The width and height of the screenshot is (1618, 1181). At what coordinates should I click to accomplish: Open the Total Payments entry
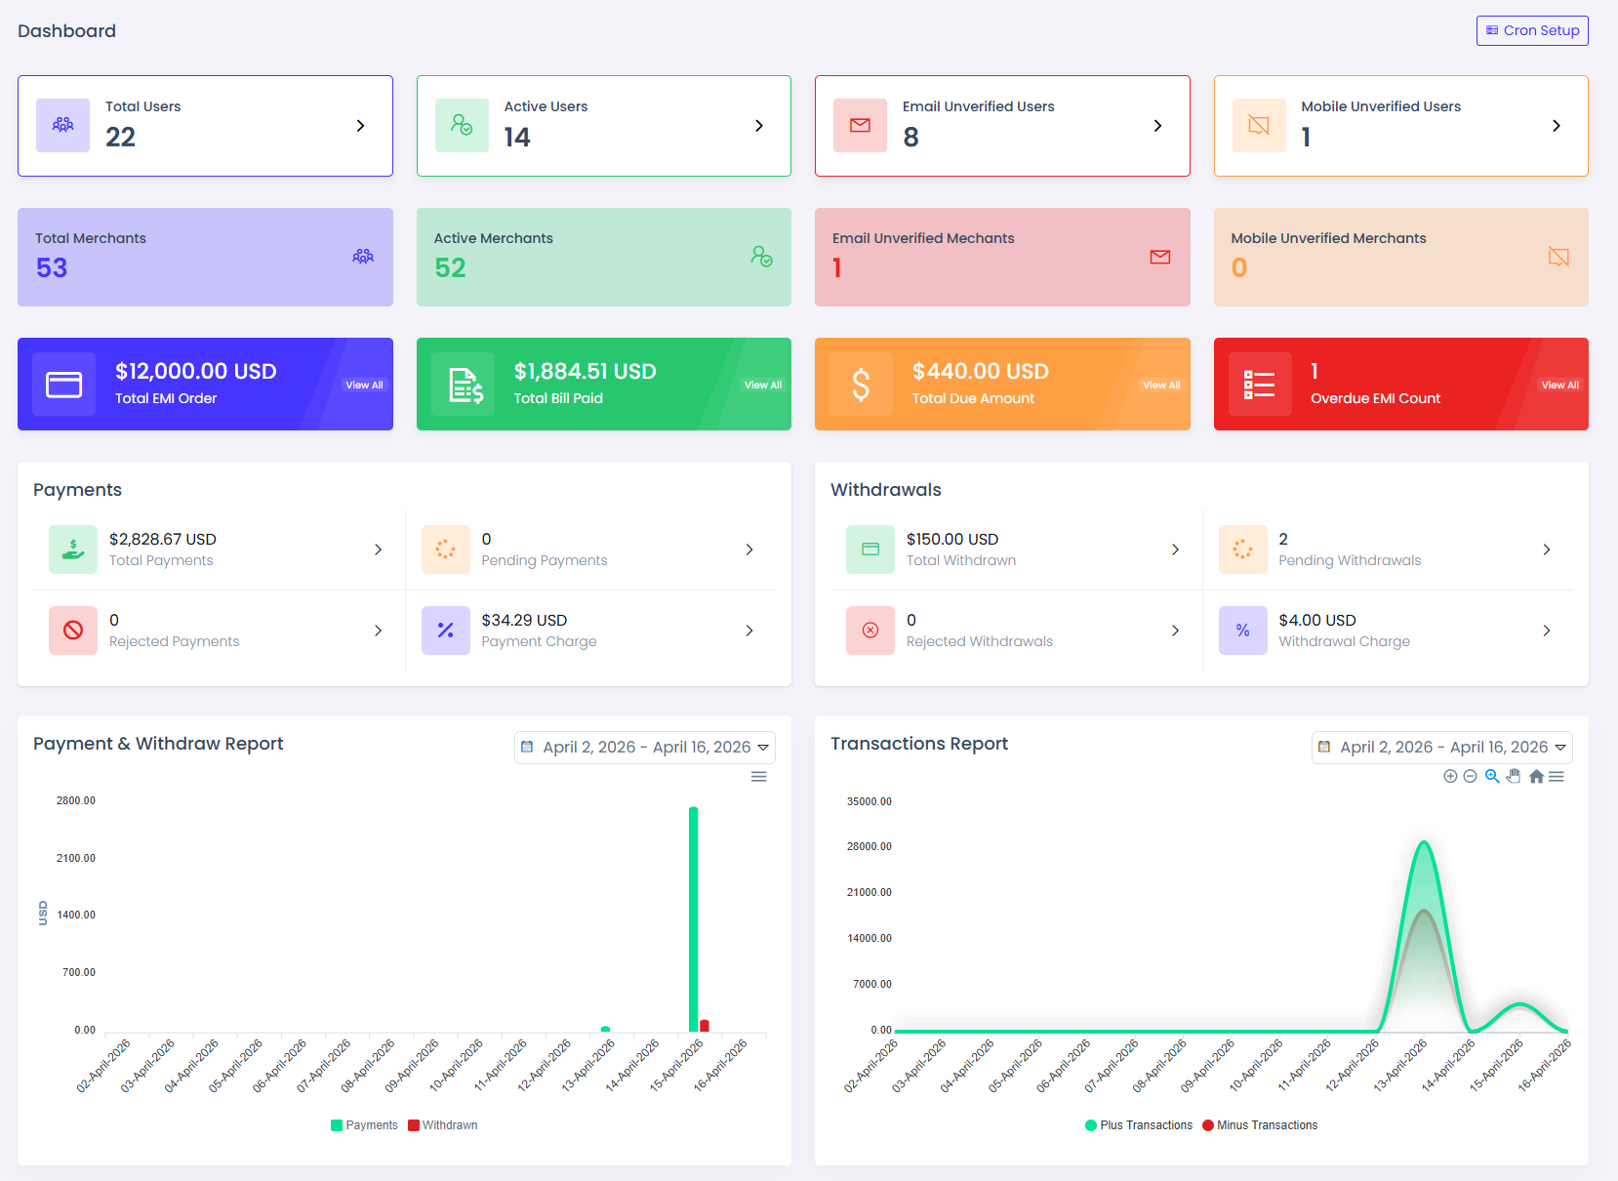click(x=220, y=550)
